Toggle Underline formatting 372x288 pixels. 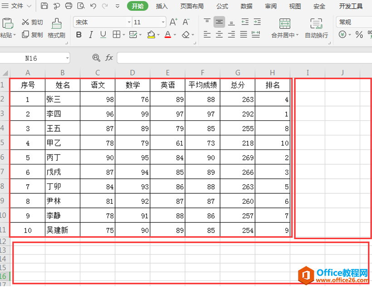103,35
